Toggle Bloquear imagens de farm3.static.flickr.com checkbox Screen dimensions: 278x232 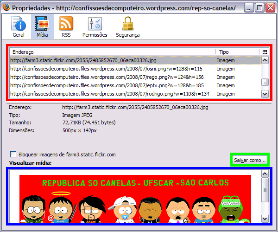coord(13,155)
